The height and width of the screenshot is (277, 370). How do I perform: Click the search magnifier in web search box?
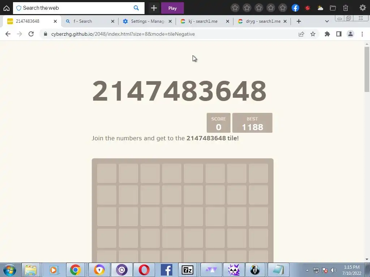tap(136, 8)
